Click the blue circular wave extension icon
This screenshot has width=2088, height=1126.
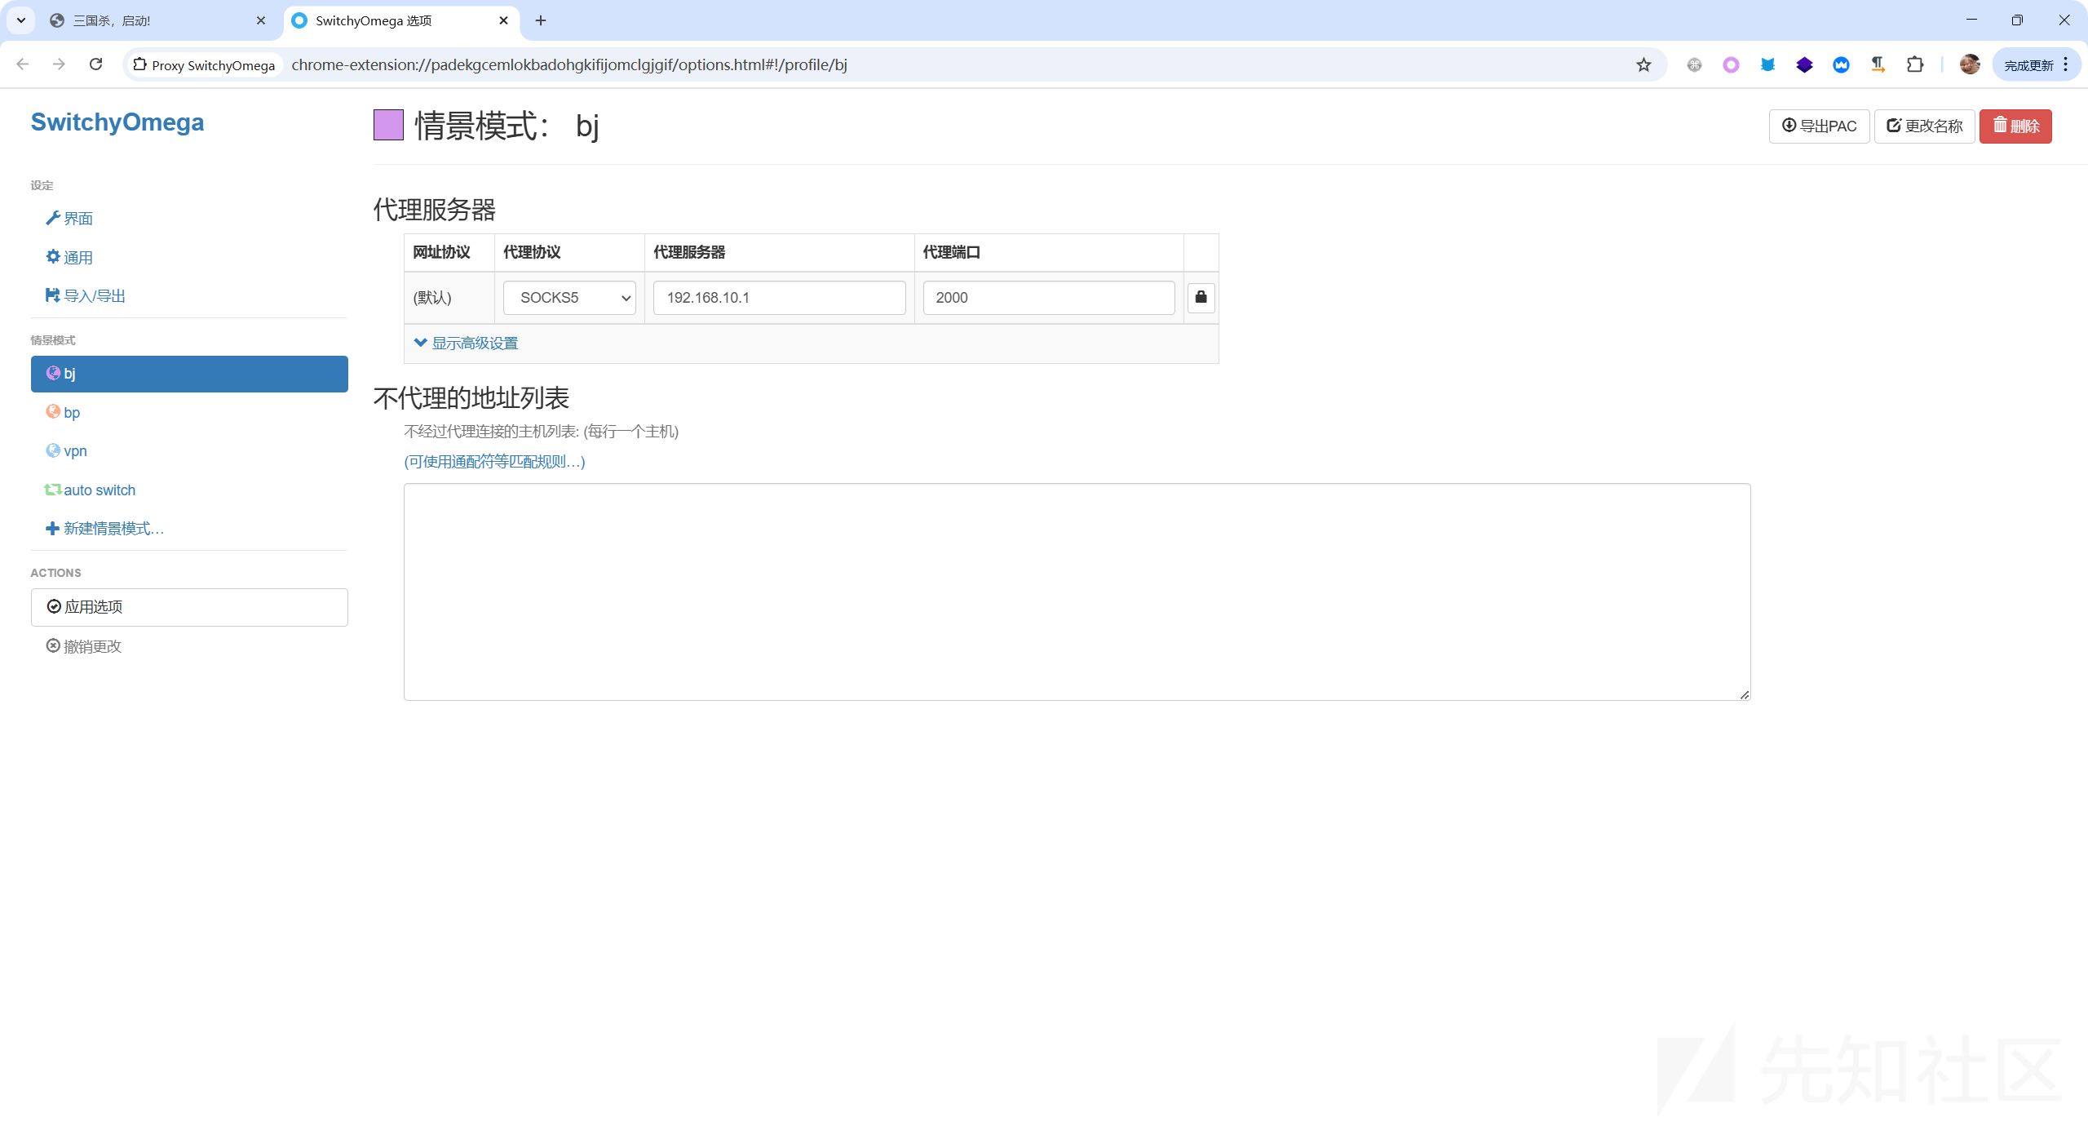pos(1841,64)
